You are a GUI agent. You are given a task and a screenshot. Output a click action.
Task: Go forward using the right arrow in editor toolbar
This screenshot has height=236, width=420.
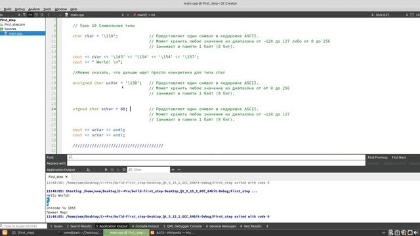click(54, 14)
